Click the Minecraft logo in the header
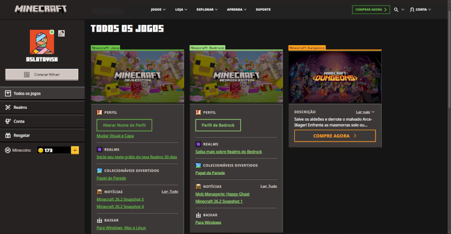Screen dimensions: 451x234 click(x=41, y=10)
